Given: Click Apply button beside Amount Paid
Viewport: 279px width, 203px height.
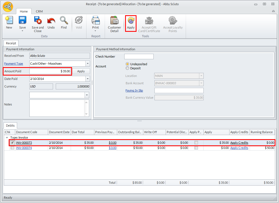Looking at the screenshot, I should click(81, 71).
